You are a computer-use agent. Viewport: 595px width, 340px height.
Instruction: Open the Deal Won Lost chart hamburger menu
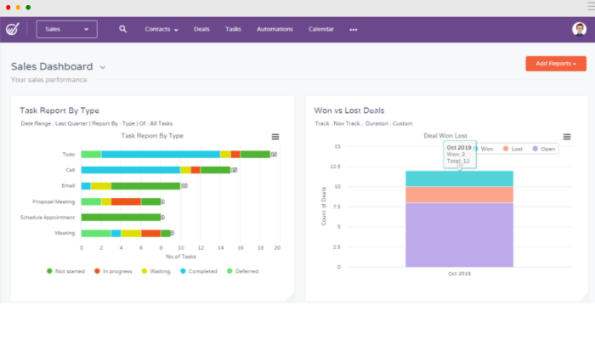pyautogui.click(x=567, y=136)
